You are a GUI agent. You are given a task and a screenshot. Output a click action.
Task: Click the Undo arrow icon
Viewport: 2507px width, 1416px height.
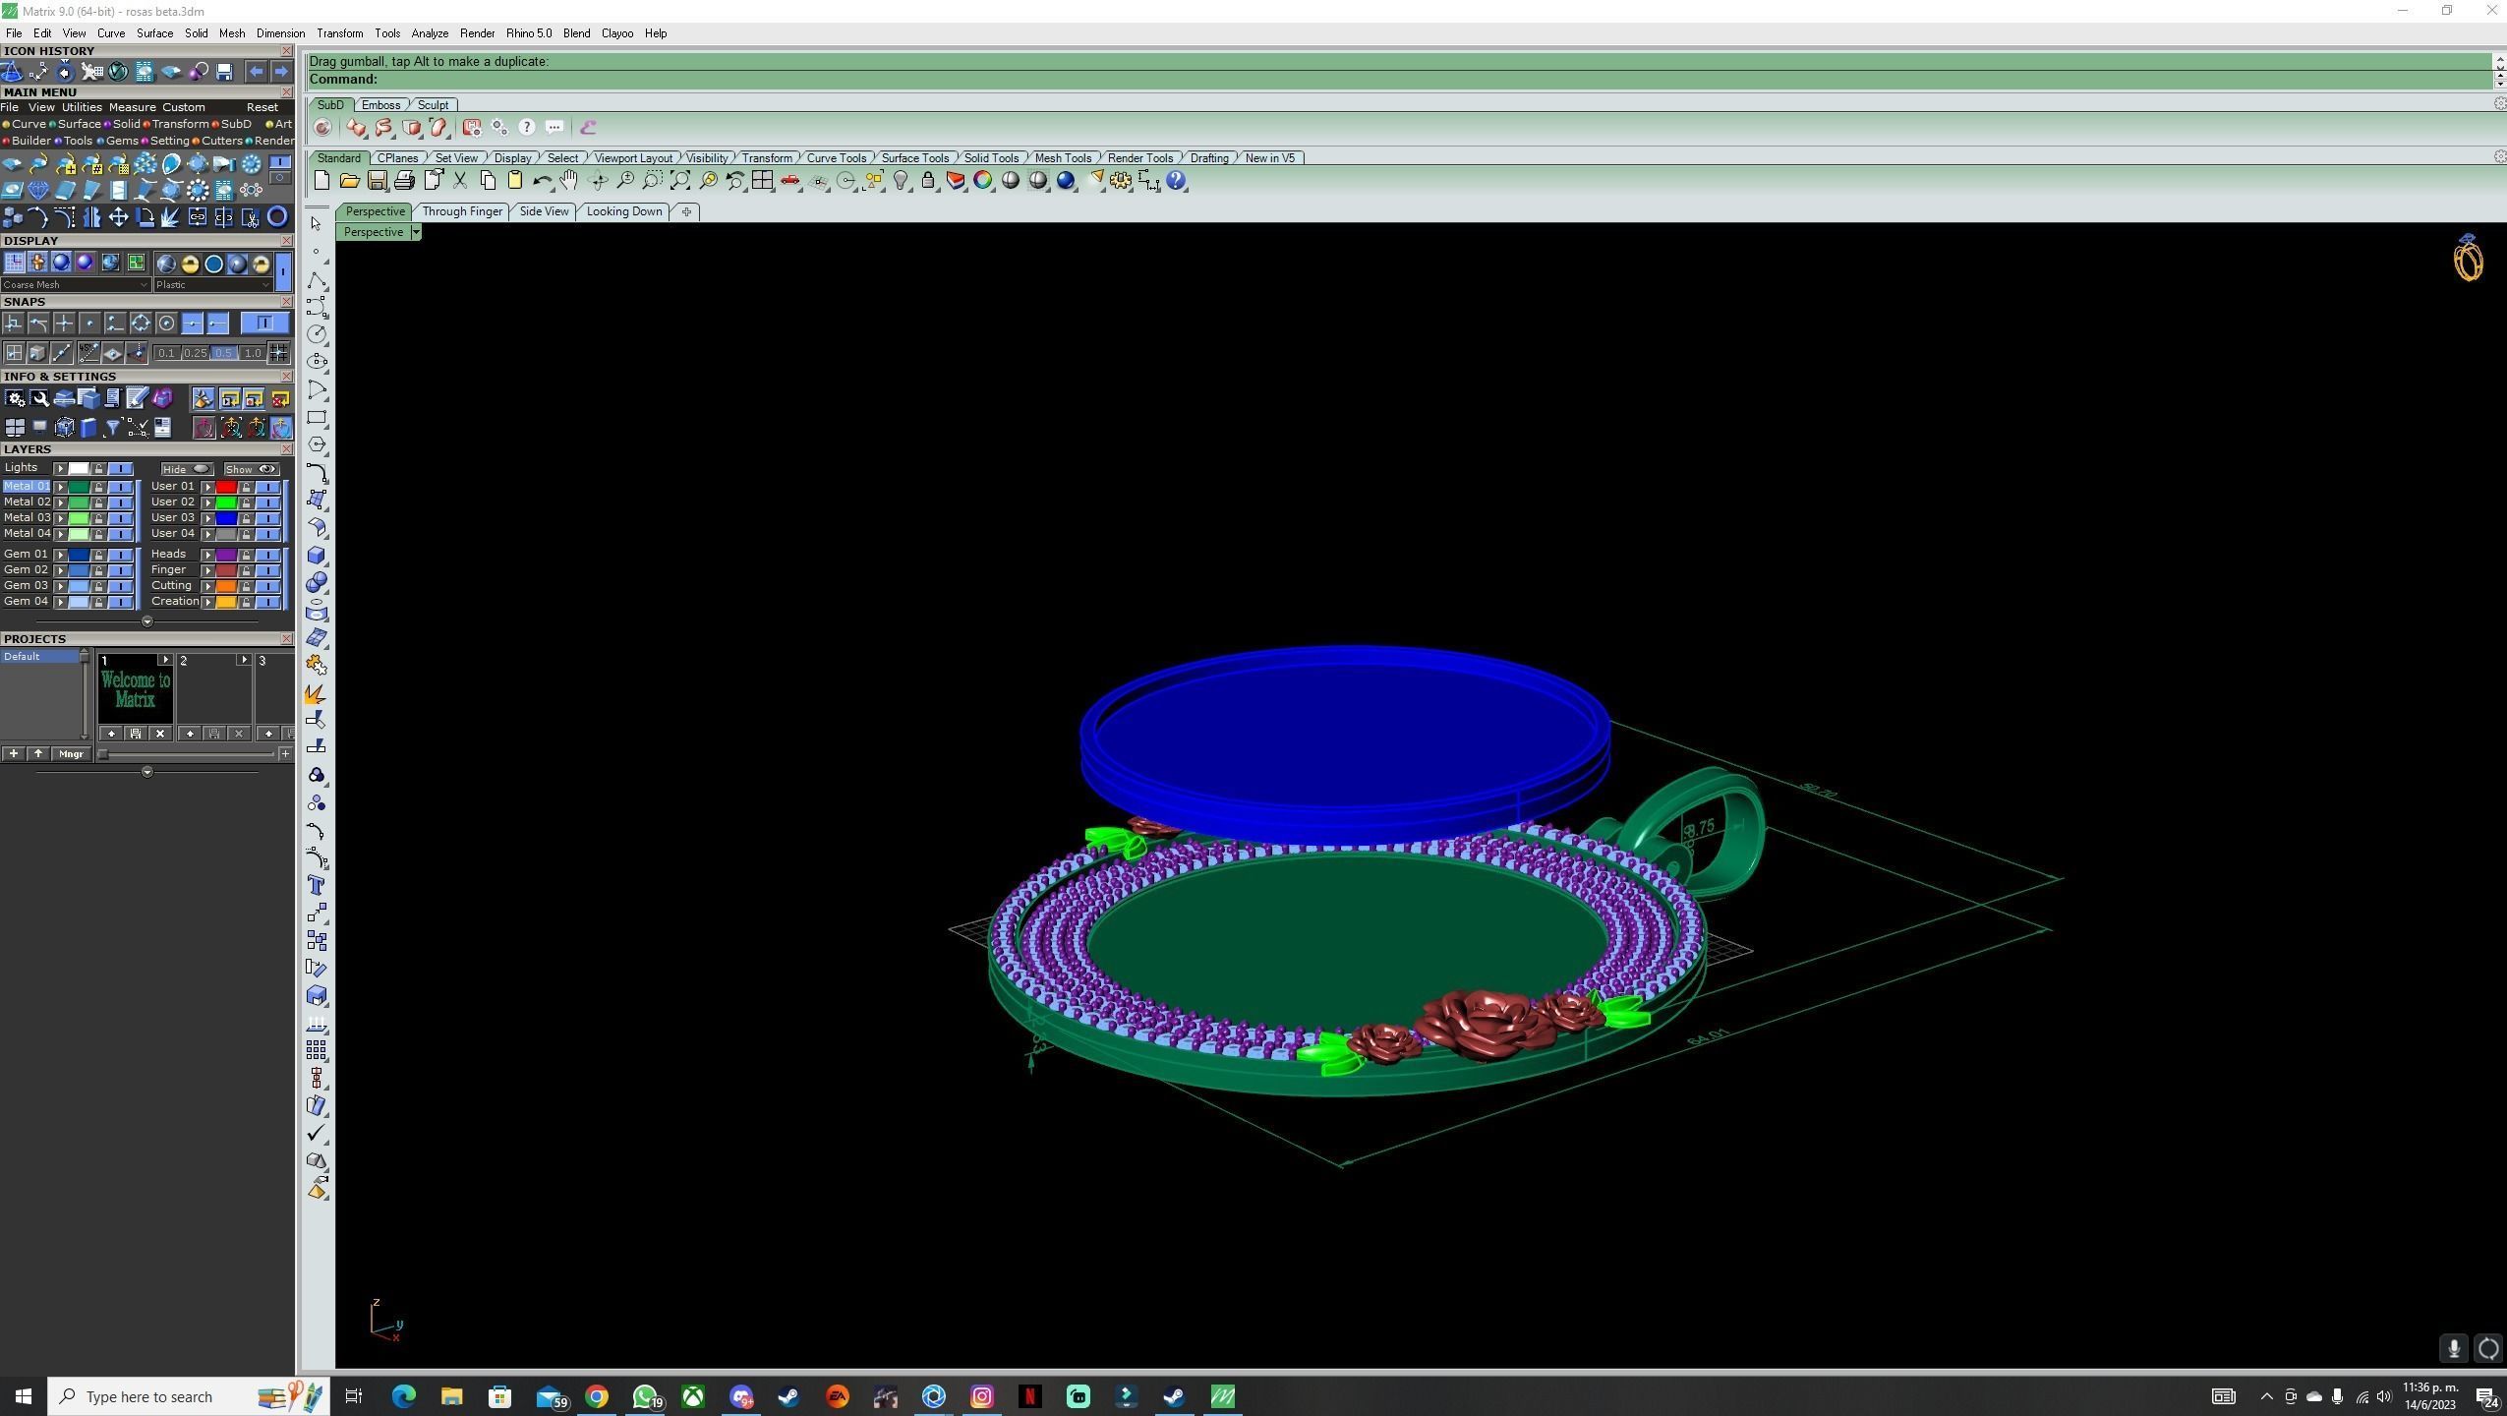(541, 181)
